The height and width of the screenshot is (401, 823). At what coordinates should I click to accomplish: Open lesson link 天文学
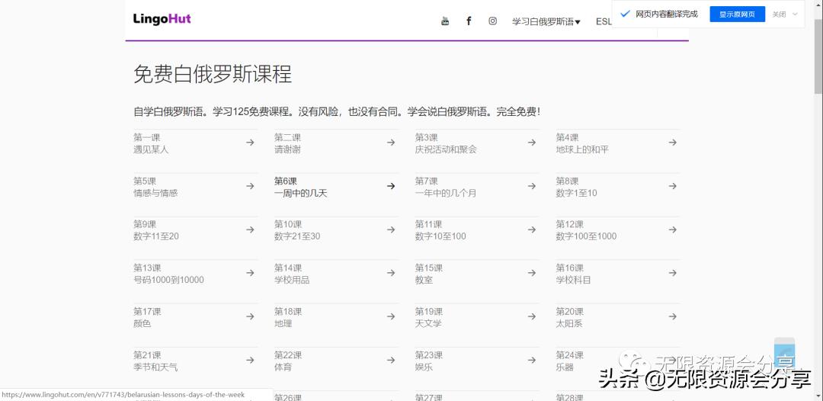[428, 324]
